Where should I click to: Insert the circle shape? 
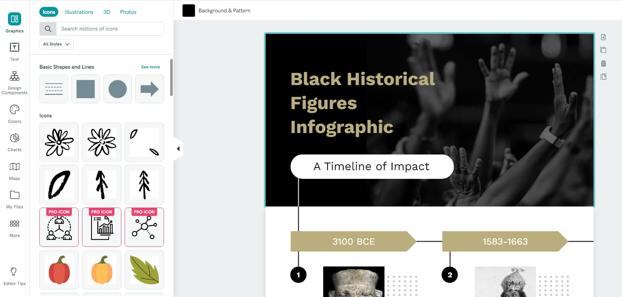[x=118, y=89]
